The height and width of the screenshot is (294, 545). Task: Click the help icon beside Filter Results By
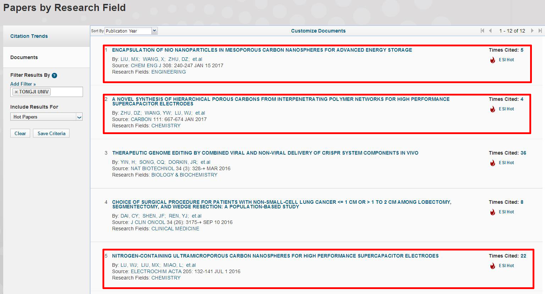[x=54, y=75]
